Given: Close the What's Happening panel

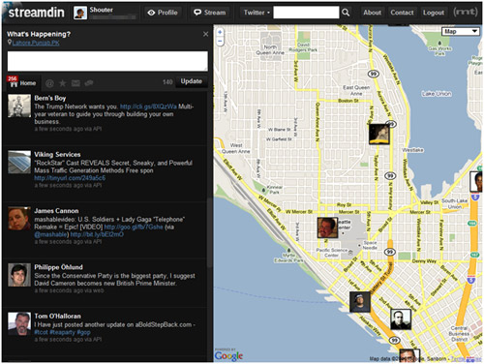Looking at the screenshot, I should (x=205, y=34).
